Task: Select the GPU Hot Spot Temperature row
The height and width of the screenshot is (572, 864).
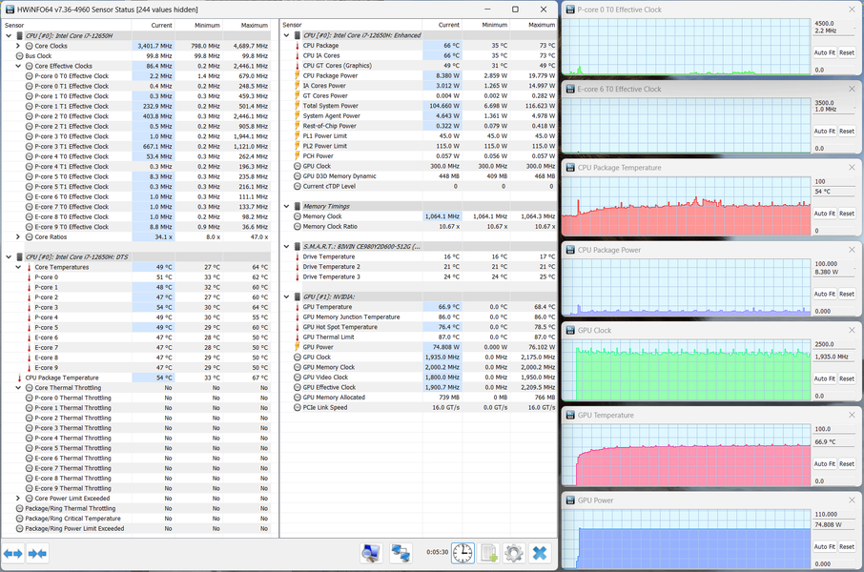Action: pos(341,327)
